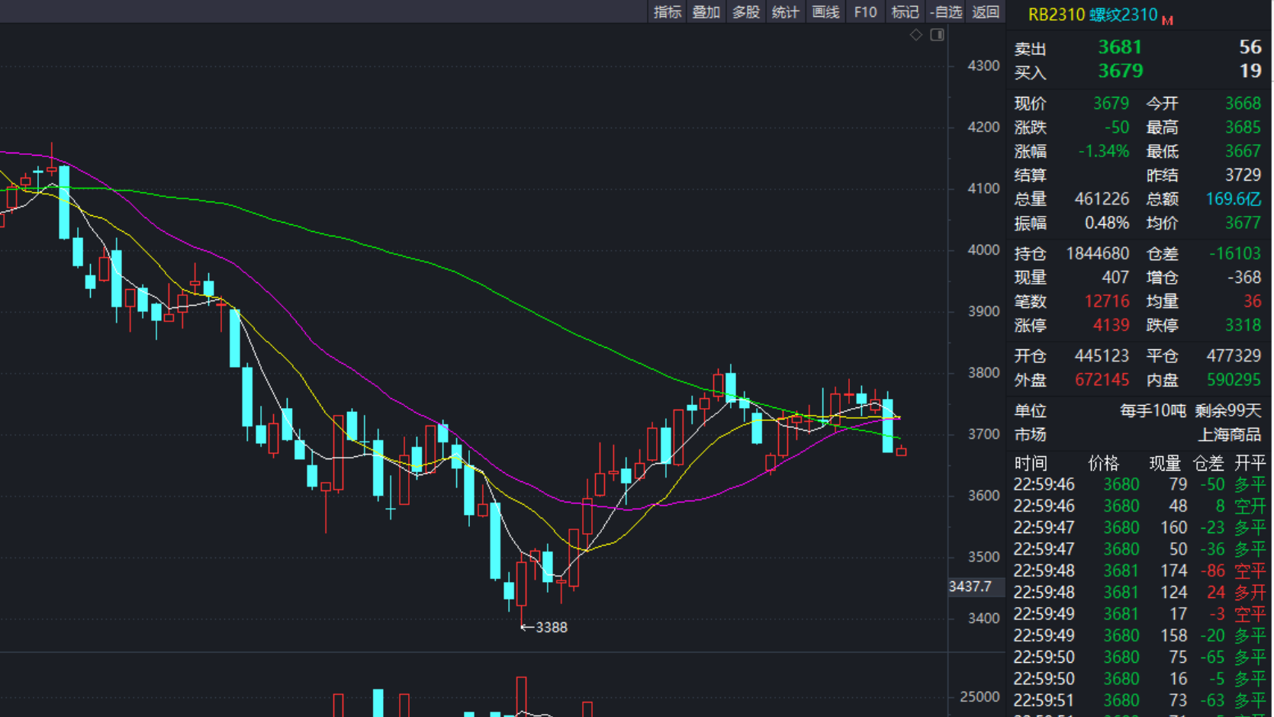Toggle watchlist removal via -自选
The height and width of the screenshot is (717, 1274).
coord(944,11)
